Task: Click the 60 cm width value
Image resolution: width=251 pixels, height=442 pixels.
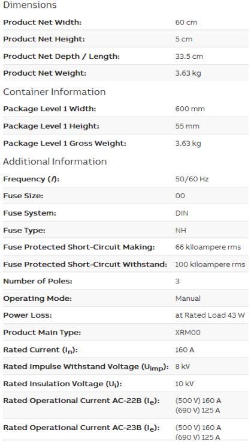Action: pos(186,22)
